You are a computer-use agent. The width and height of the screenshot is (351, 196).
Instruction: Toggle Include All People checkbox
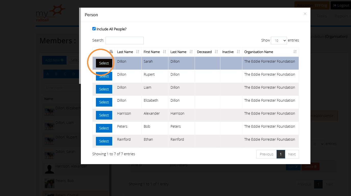point(94,29)
